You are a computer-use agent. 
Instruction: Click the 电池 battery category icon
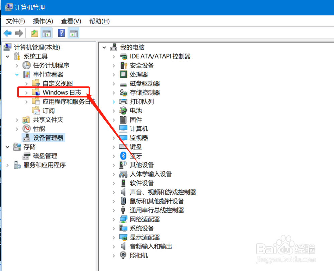tap(123, 111)
